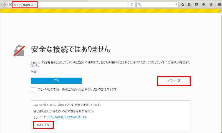Focus the search box field

coord(158,4)
